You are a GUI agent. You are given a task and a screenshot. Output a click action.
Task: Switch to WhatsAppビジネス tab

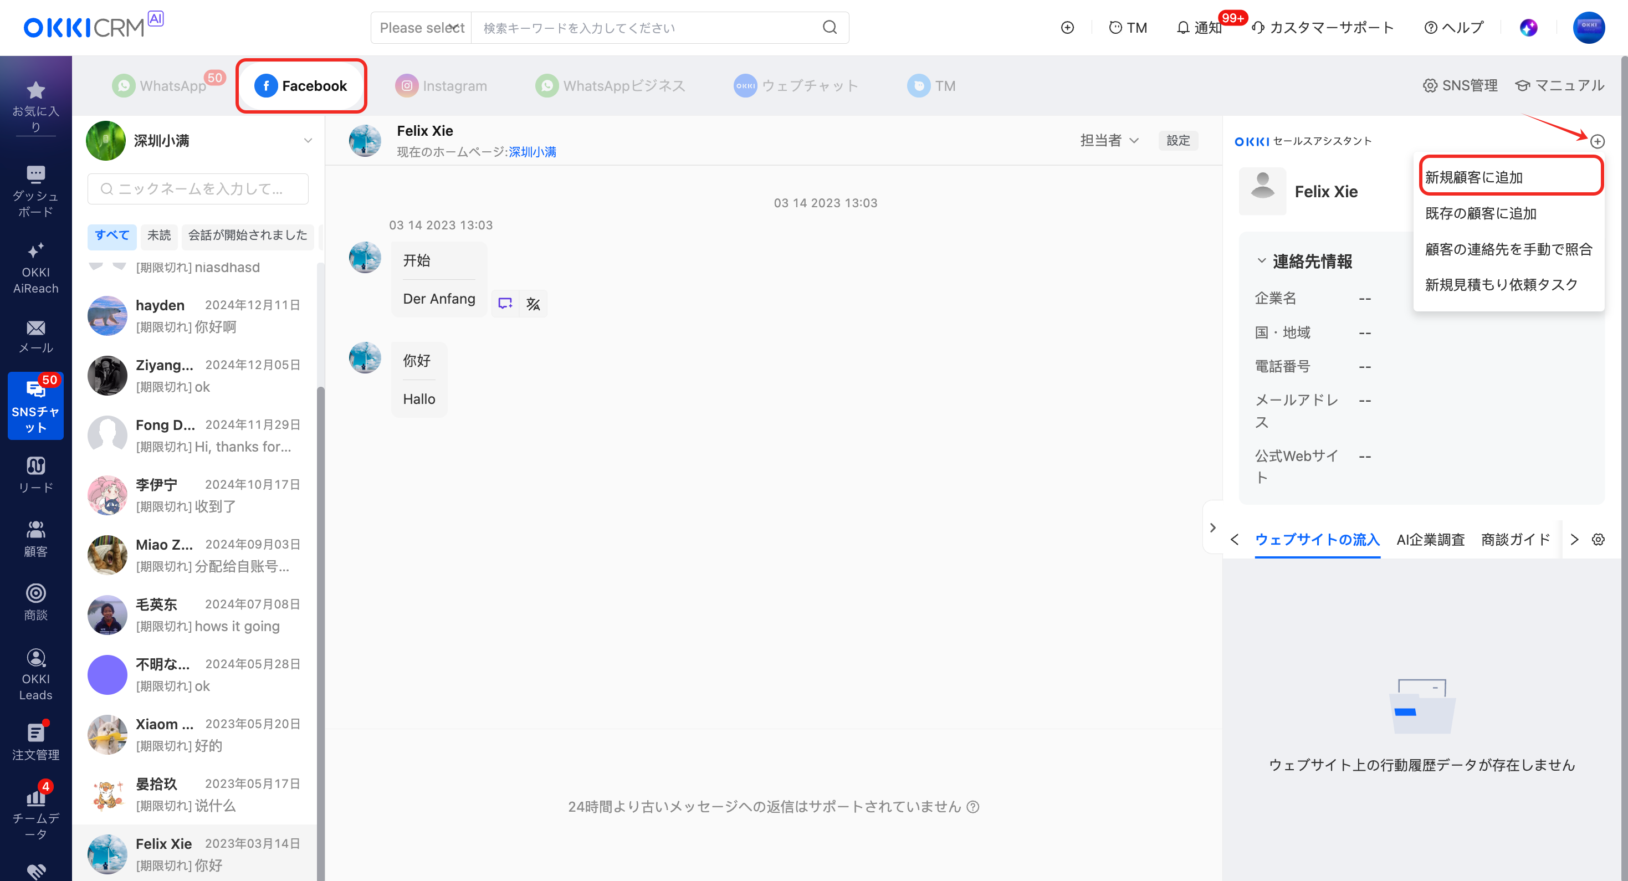[x=610, y=85]
